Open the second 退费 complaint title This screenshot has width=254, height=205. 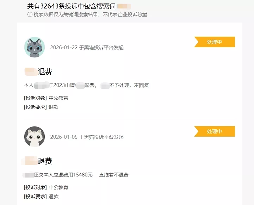pos(37,161)
